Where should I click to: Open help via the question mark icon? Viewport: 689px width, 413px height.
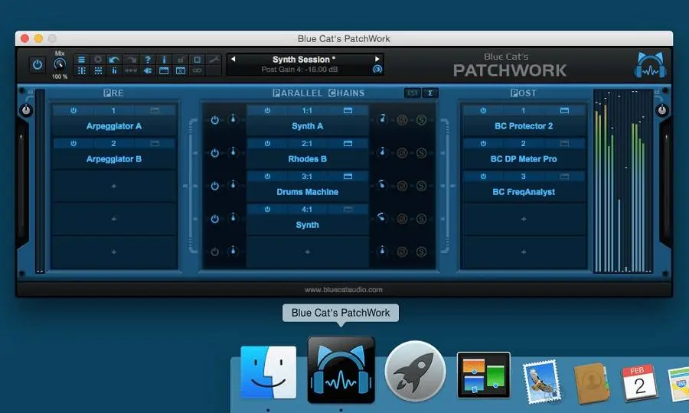point(148,60)
